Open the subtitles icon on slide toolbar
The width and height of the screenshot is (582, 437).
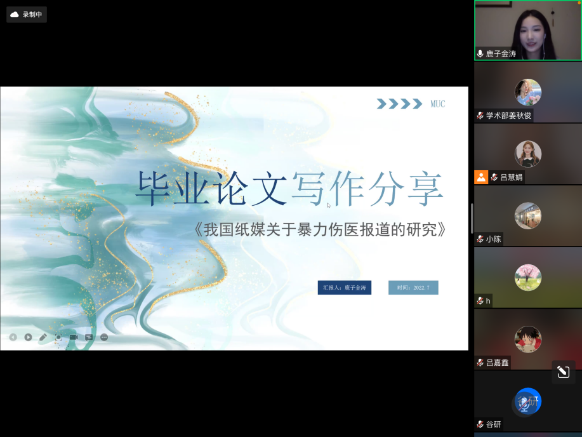(89, 337)
